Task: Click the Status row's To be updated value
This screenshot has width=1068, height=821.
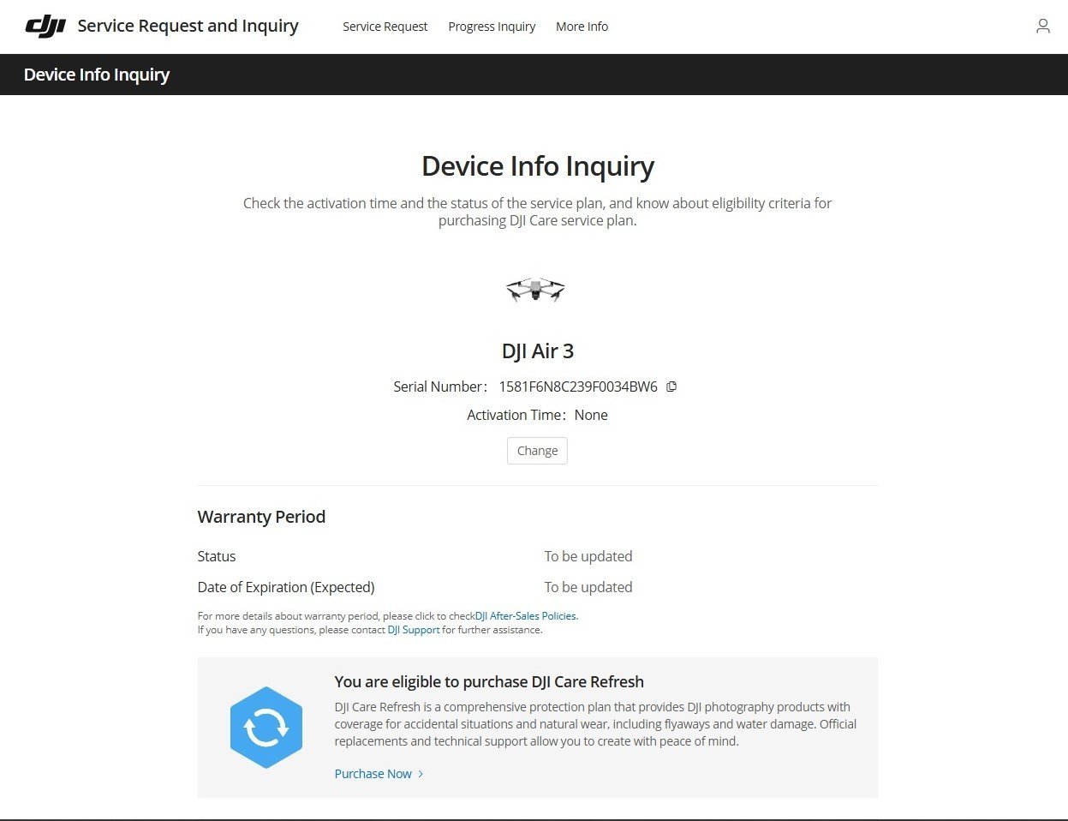Action: pos(588,556)
